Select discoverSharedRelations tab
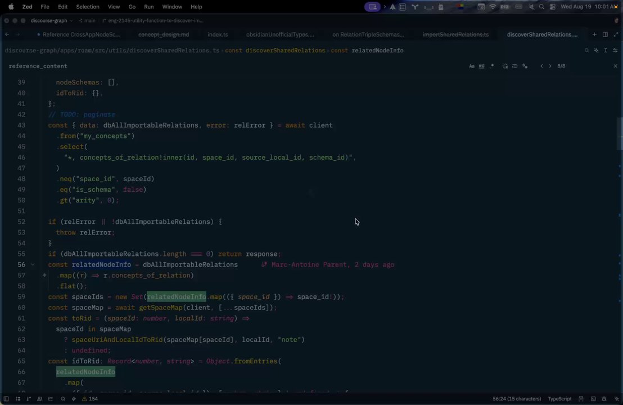The width and height of the screenshot is (623, 405). [x=542, y=34]
